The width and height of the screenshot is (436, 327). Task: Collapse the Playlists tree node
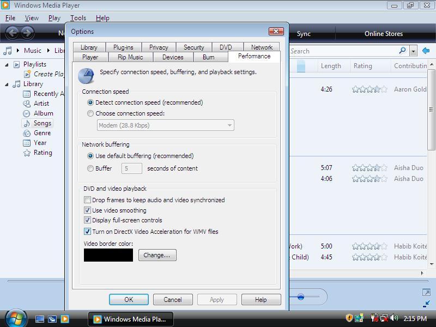(x=8, y=64)
